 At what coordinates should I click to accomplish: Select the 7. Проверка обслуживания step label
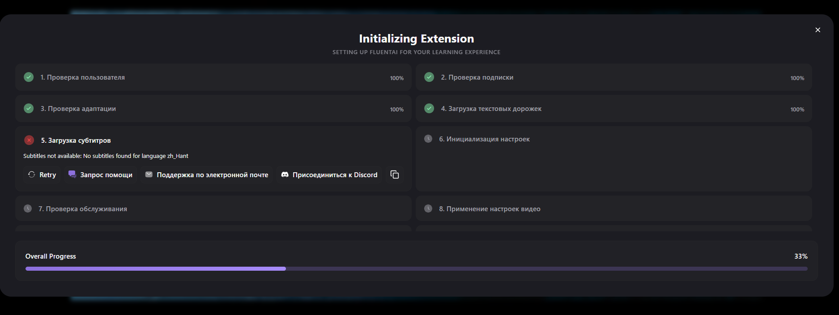point(83,209)
